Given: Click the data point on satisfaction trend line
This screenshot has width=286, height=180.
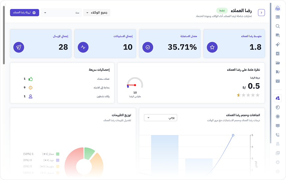Looking at the screenshot, I should (x=233, y=135).
